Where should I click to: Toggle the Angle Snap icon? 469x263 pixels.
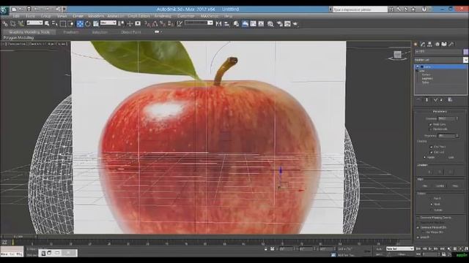(155, 23)
